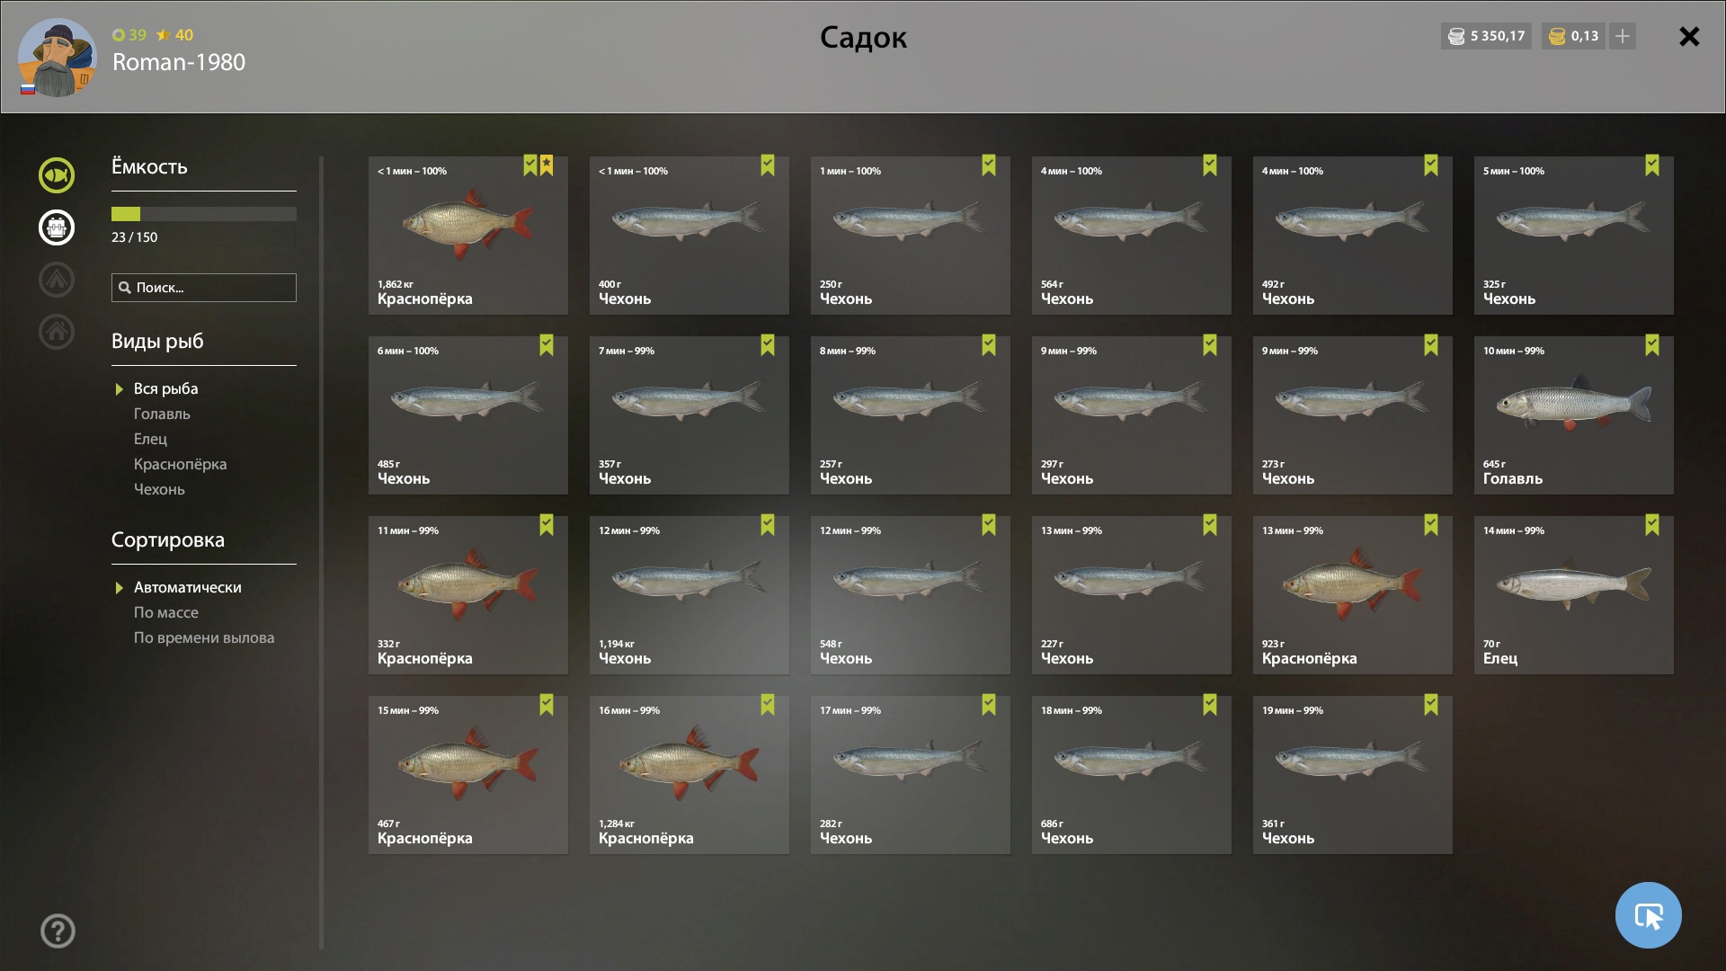This screenshot has height=971, width=1726.
Task: Focus the Поиск search field
Action: pos(204,288)
